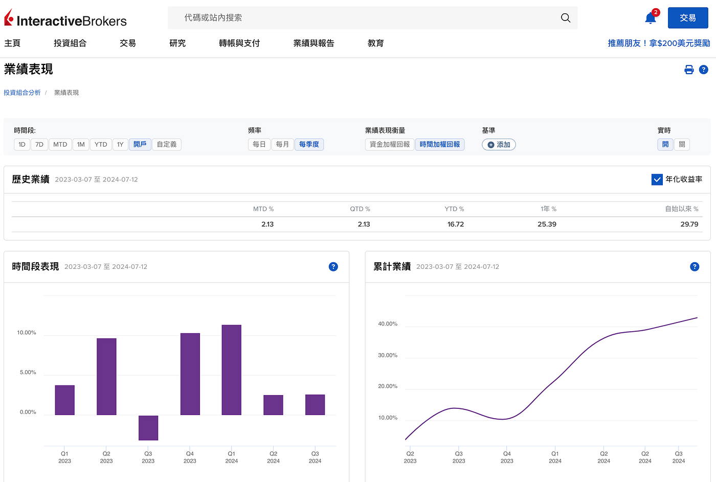
Task: Open the 研究 menu
Action: point(177,43)
